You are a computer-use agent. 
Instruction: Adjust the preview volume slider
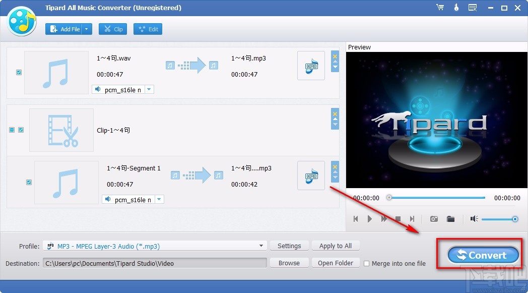[499, 219]
